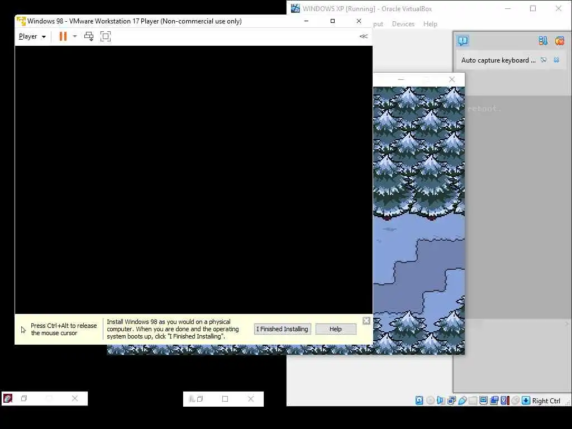
Task: Send Ctrl+Alt+Del to the virtual machine
Action: pos(89,36)
